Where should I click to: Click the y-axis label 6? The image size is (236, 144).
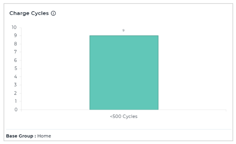click(16, 60)
